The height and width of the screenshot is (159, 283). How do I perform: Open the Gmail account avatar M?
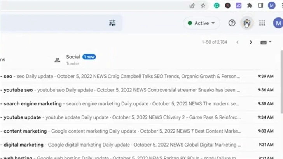click(278, 23)
